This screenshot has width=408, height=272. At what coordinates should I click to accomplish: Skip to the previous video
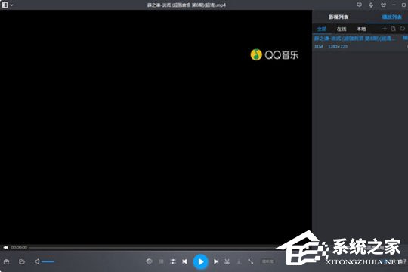tap(184, 261)
